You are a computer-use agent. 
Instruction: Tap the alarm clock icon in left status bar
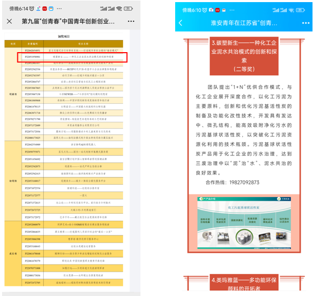32,8
